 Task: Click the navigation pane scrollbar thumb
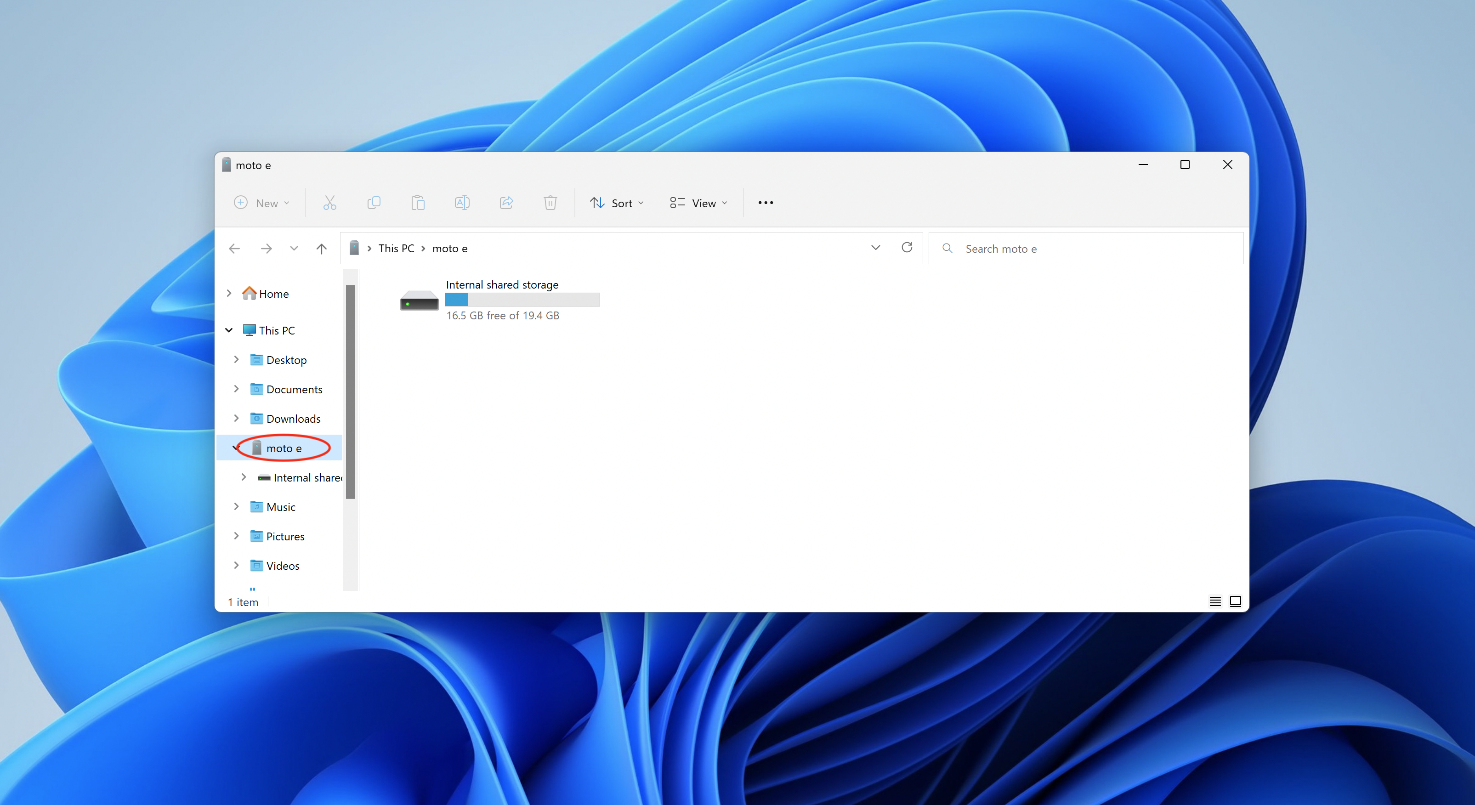(351, 391)
